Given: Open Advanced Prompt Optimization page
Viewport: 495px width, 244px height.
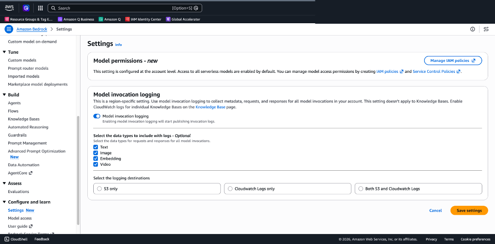Looking at the screenshot, I should pyautogui.click(x=36, y=151).
